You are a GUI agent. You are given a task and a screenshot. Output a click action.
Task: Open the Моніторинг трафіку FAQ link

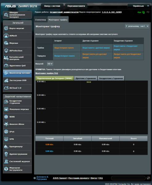[x=47, y=73]
